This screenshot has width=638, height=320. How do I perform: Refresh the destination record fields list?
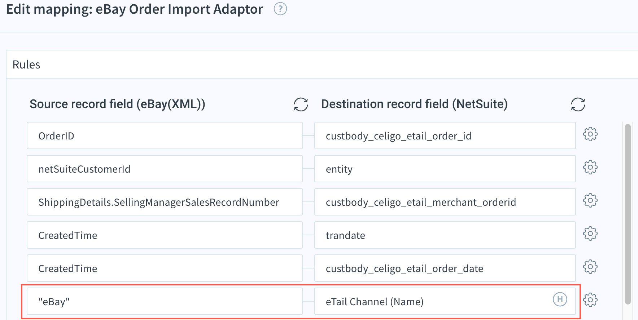point(578,105)
